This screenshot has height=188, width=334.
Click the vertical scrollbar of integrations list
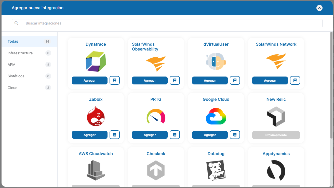point(331,85)
